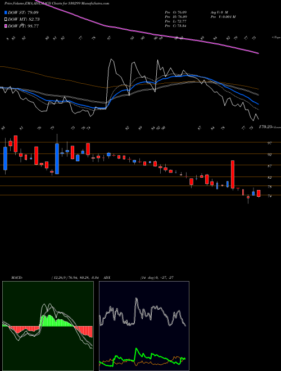The image size is (281, 371).
Task: Open the MACD histogram chart panel
Action: coord(48,326)
